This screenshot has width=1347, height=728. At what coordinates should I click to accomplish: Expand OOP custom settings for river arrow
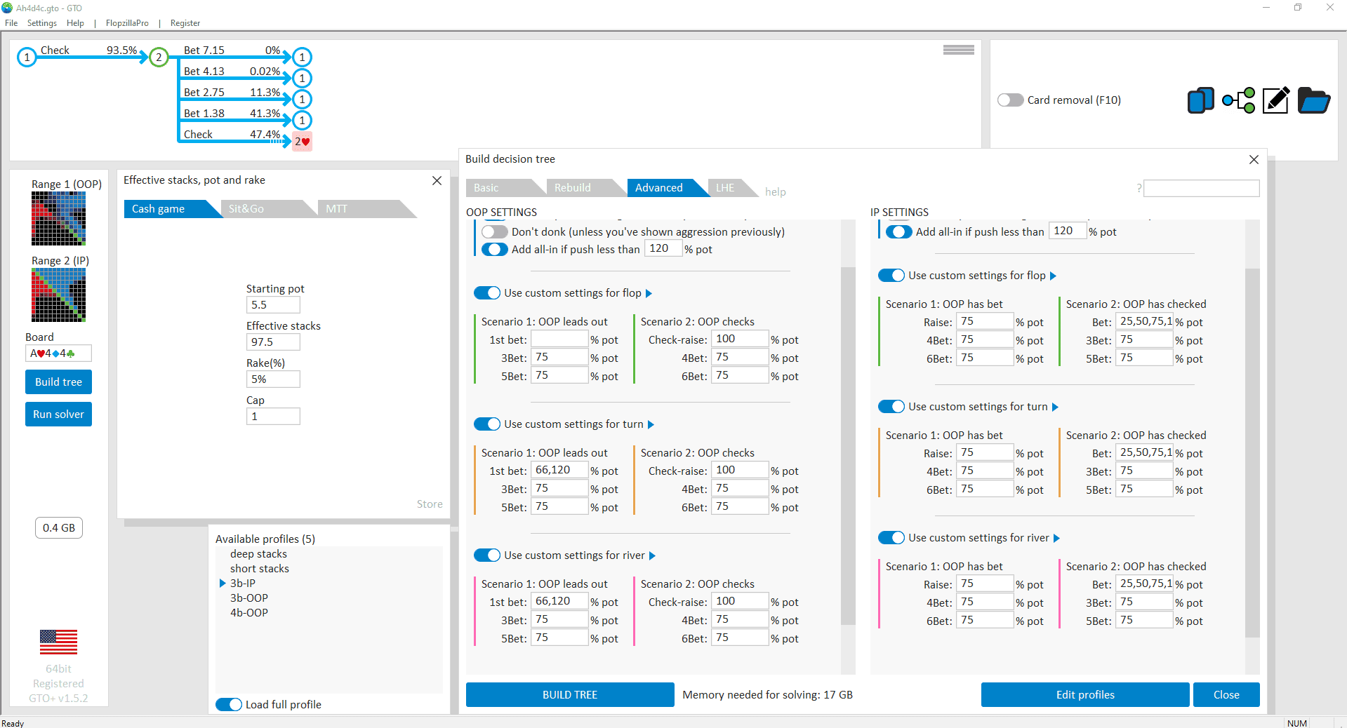[652, 555]
